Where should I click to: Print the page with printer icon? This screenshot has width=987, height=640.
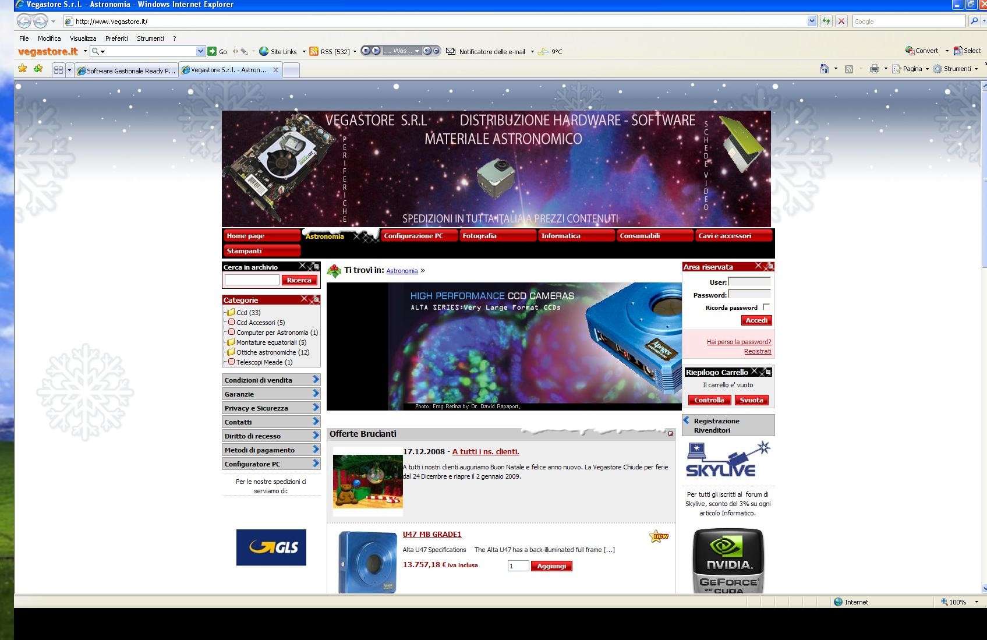[x=874, y=69]
